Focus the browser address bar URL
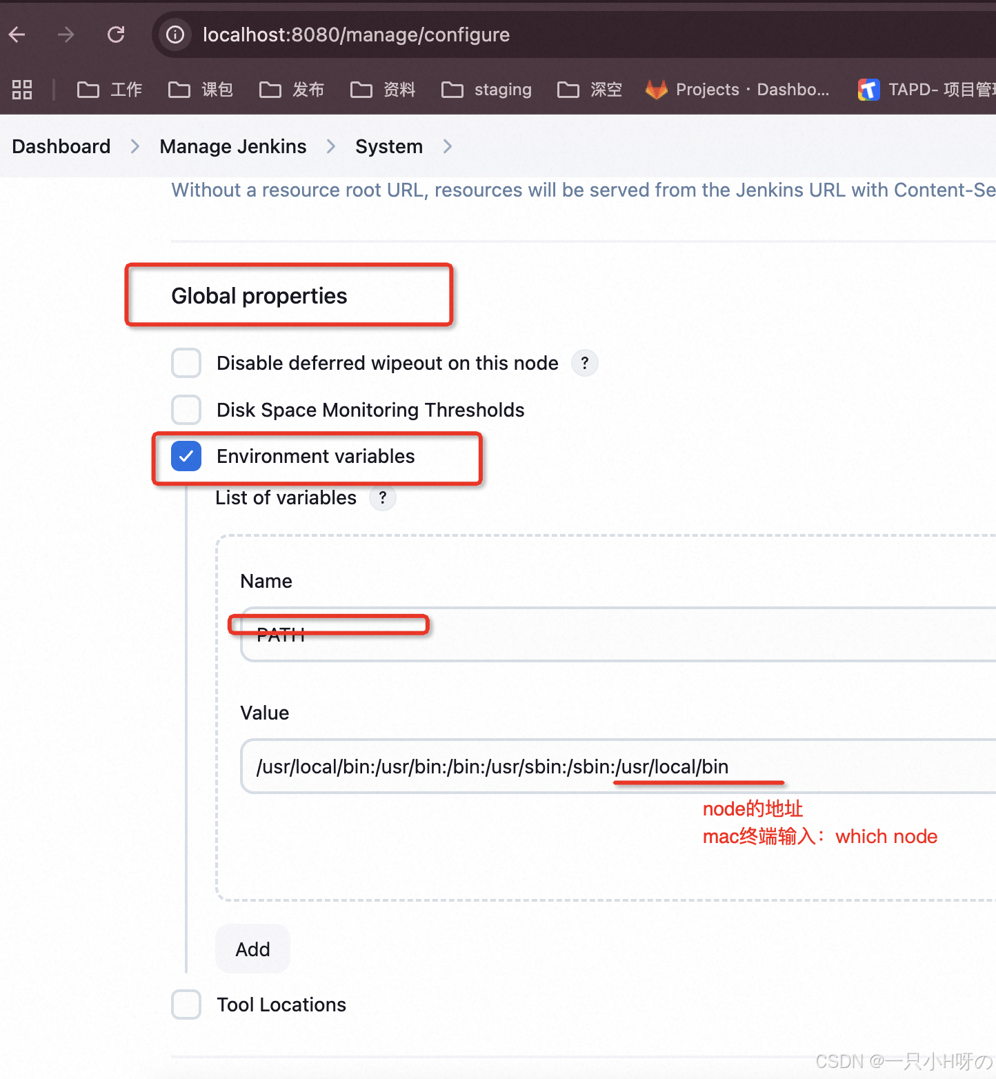996x1079 pixels. [x=356, y=34]
